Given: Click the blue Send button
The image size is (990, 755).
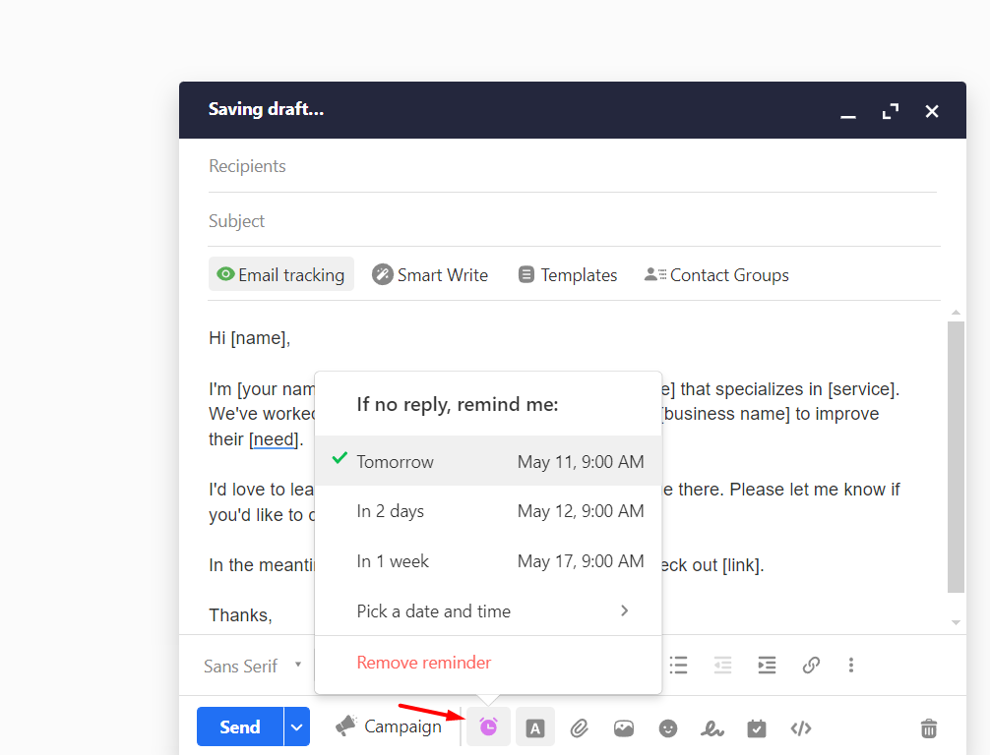Looking at the screenshot, I should [x=240, y=727].
